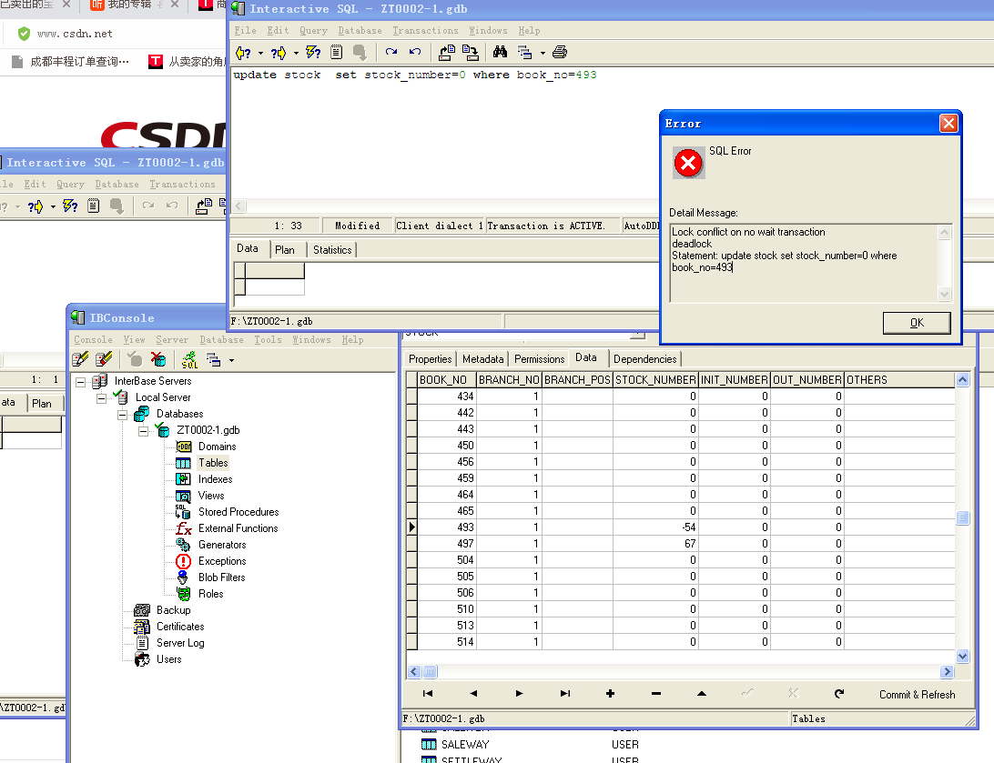The height and width of the screenshot is (763, 994).
Task: Collapse the ZT0002-1.gdb tree node
Action: [143, 431]
